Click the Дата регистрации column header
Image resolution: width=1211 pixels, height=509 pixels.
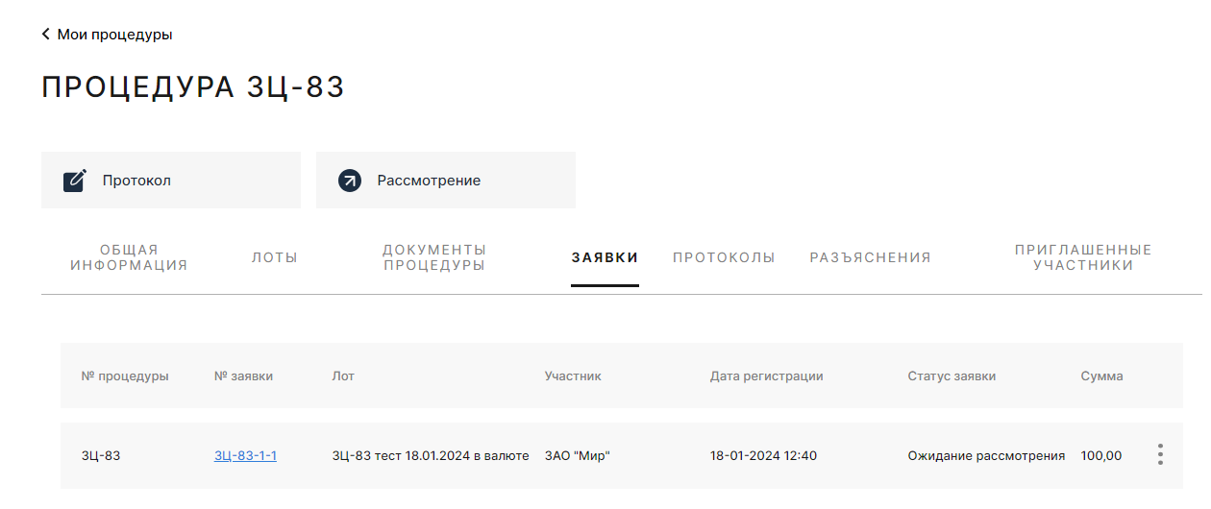767,376
